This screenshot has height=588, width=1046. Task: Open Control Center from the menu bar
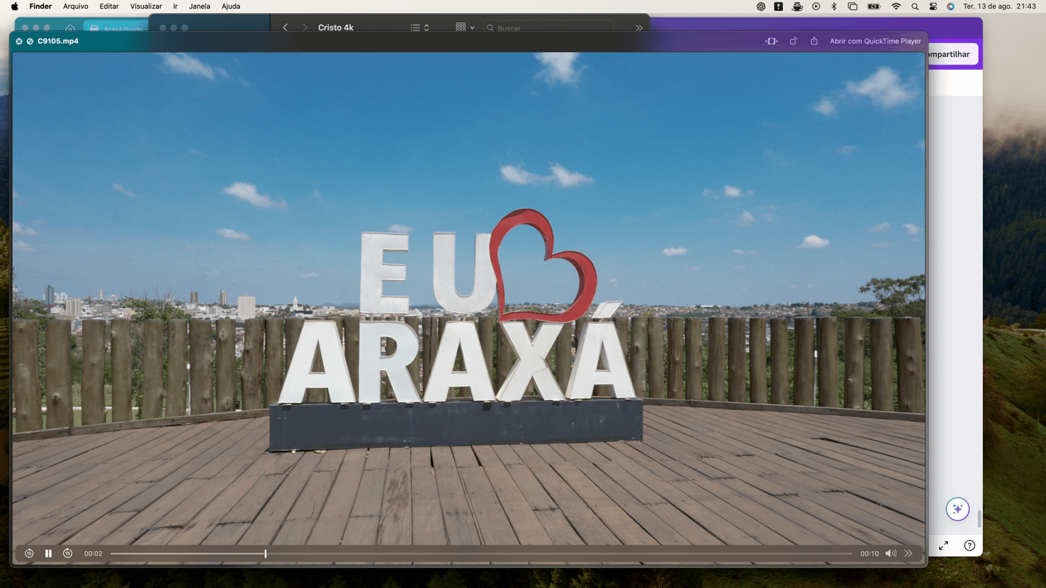tap(933, 7)
